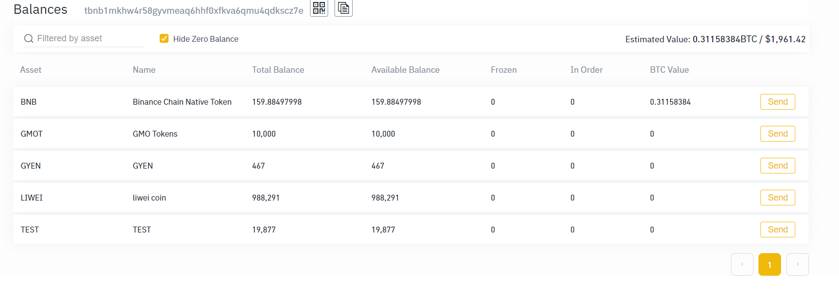Go to next page arrow

point(797,264)
